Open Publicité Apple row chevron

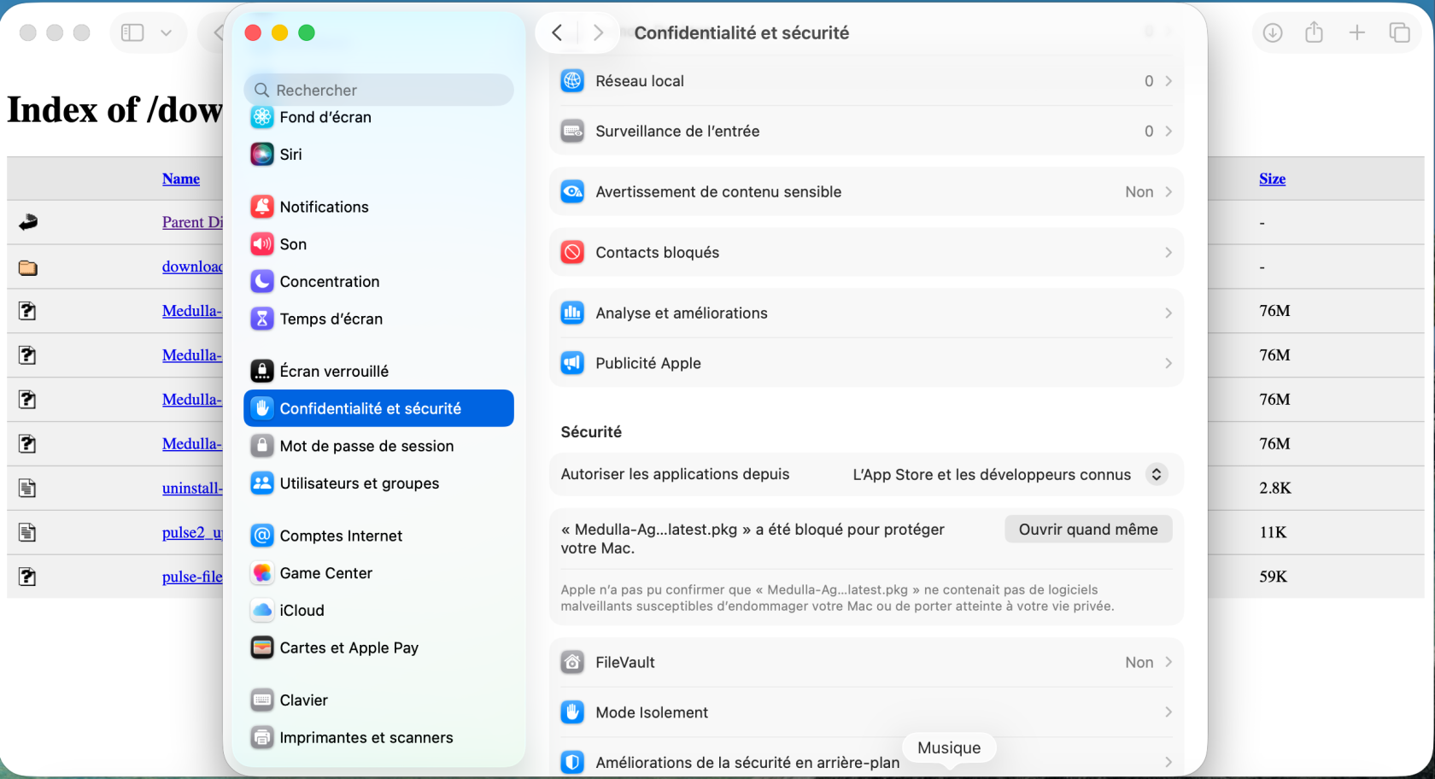[1168, 363]
